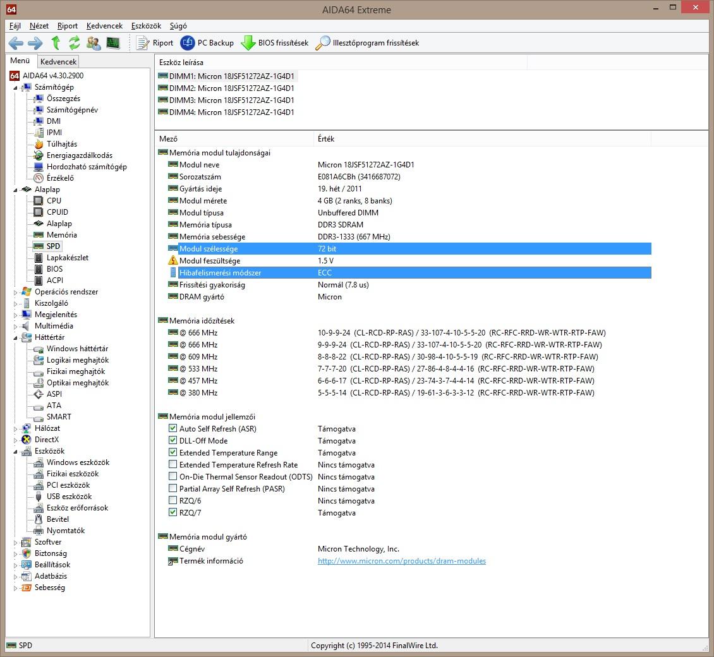The width and height of the screenshot is (714, 657).
Task: Toggle Extended Temperature Range checkbox
Action: click(x=172, y=452)
